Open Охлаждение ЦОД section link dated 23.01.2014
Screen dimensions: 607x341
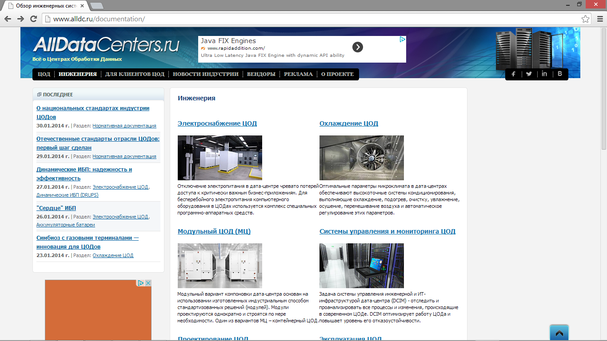(113, 255)
